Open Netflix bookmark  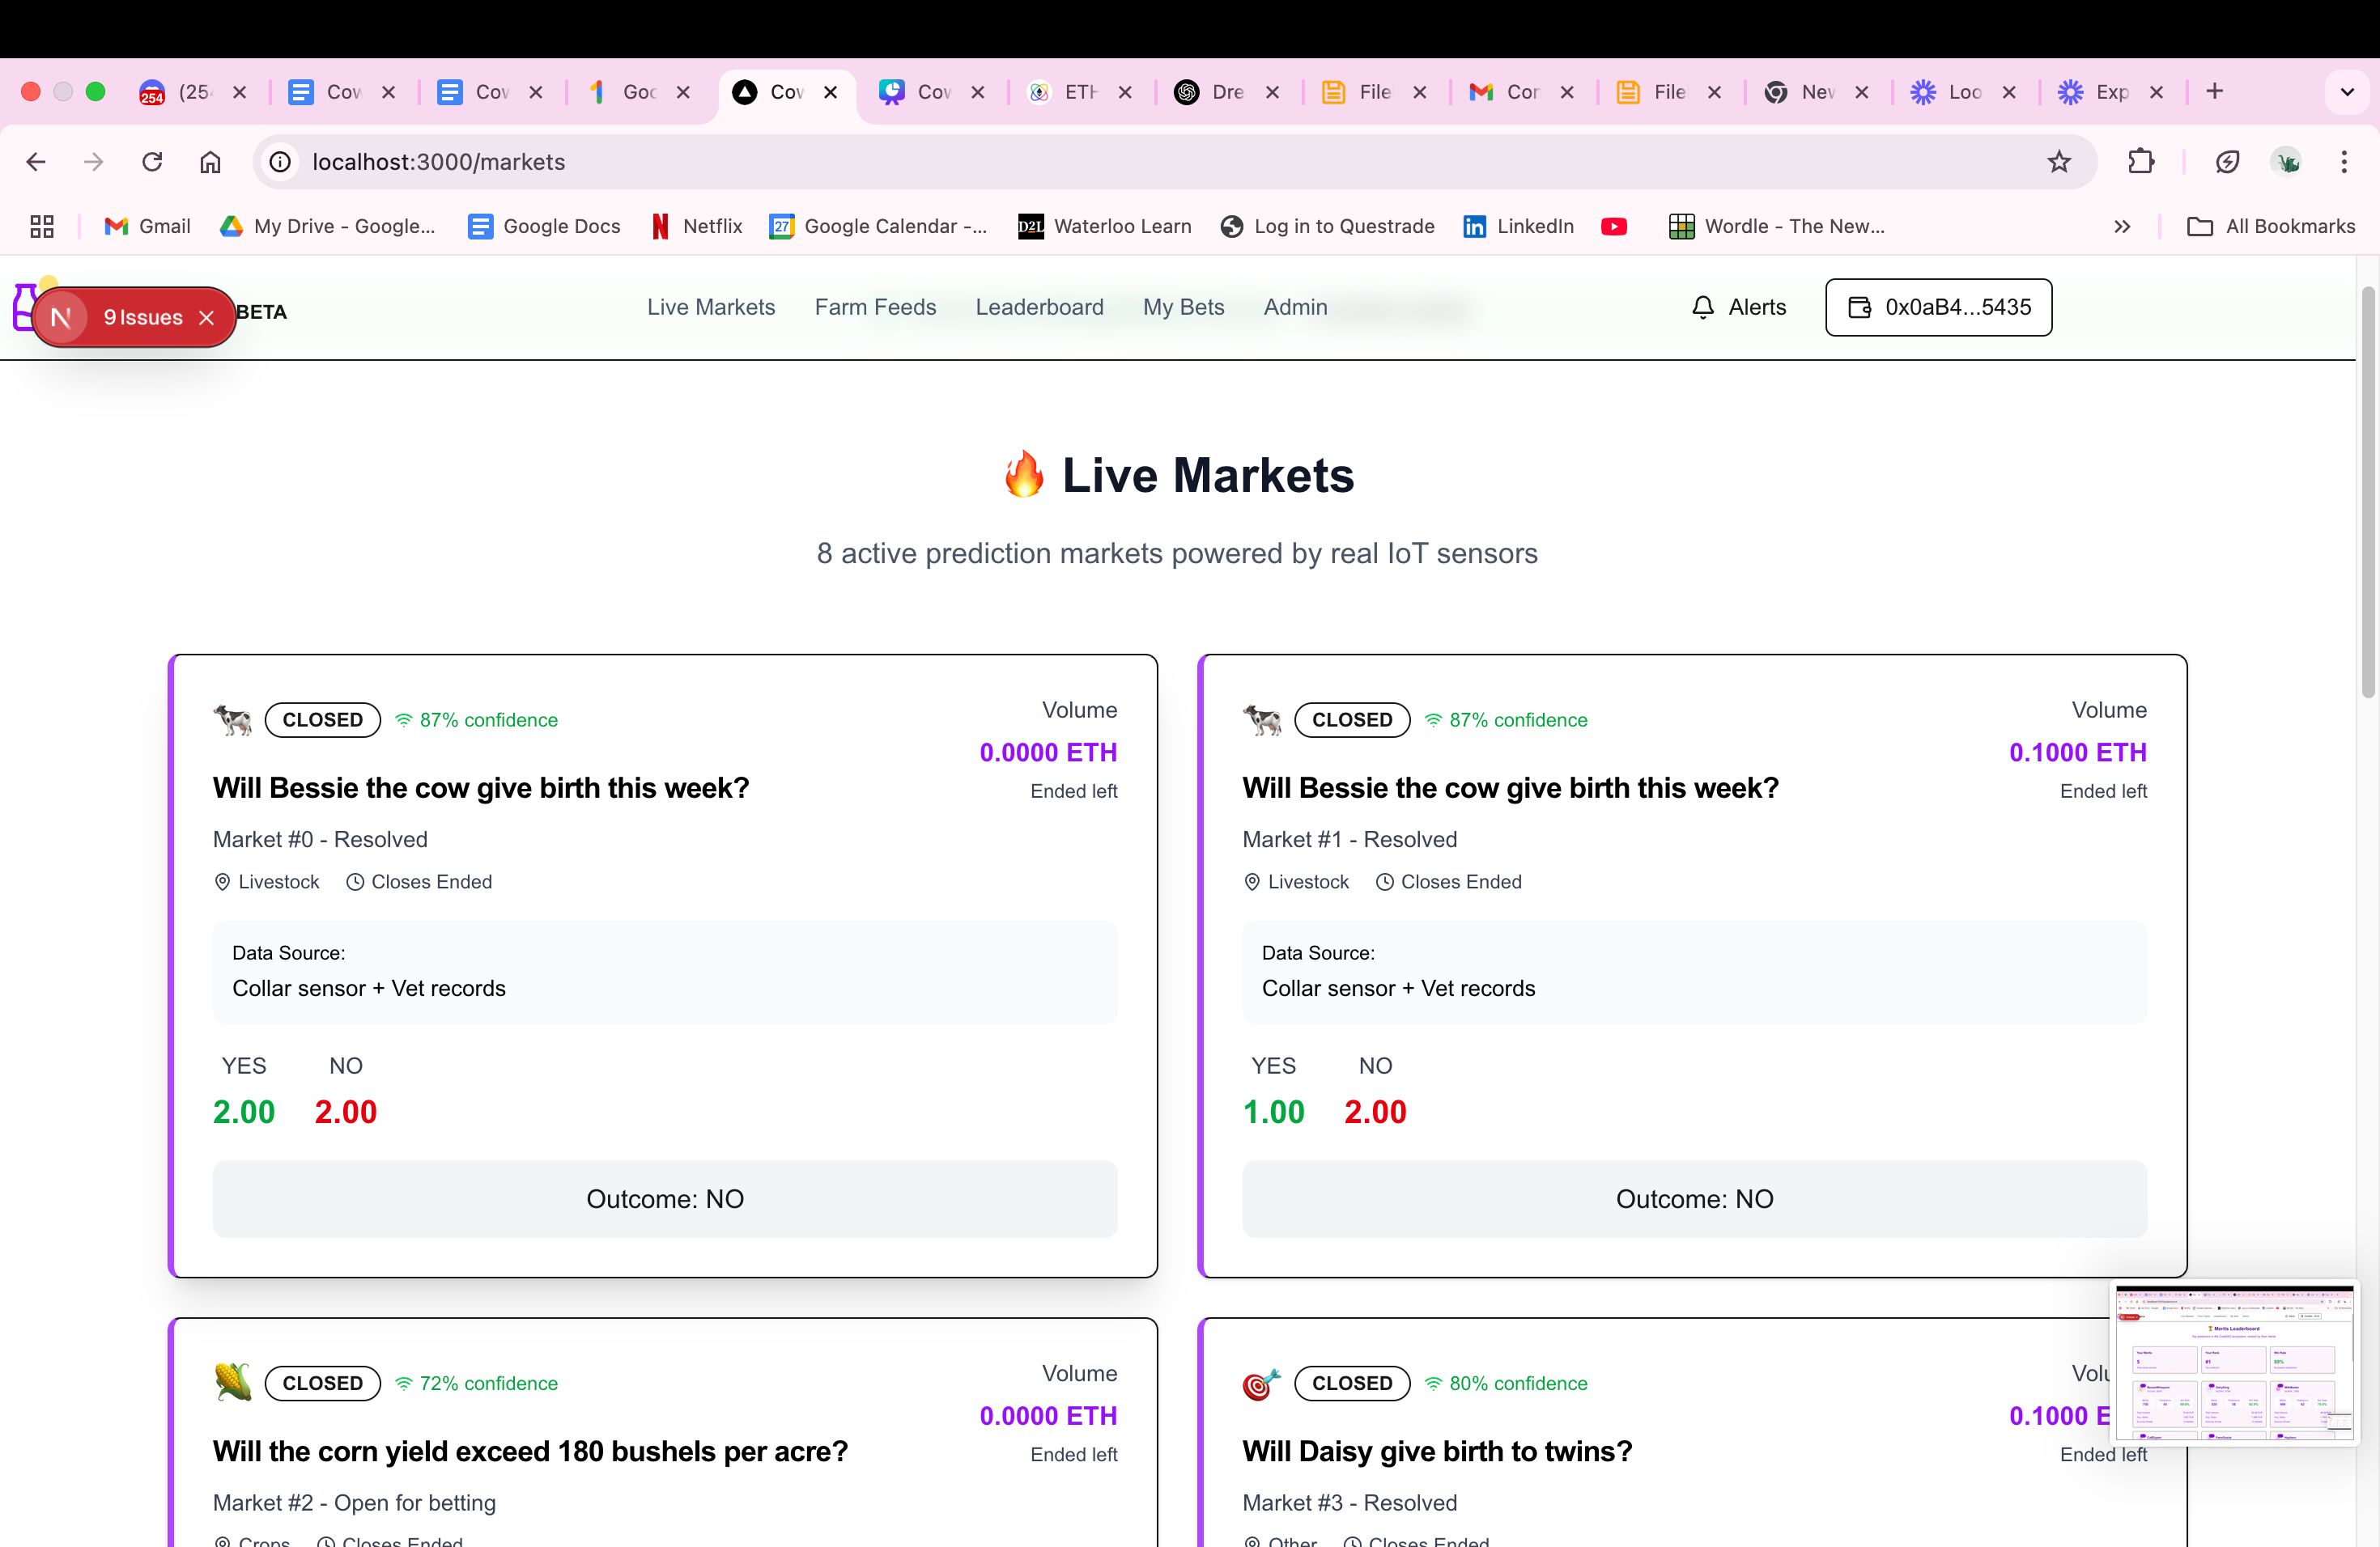(x=696, y=227)
